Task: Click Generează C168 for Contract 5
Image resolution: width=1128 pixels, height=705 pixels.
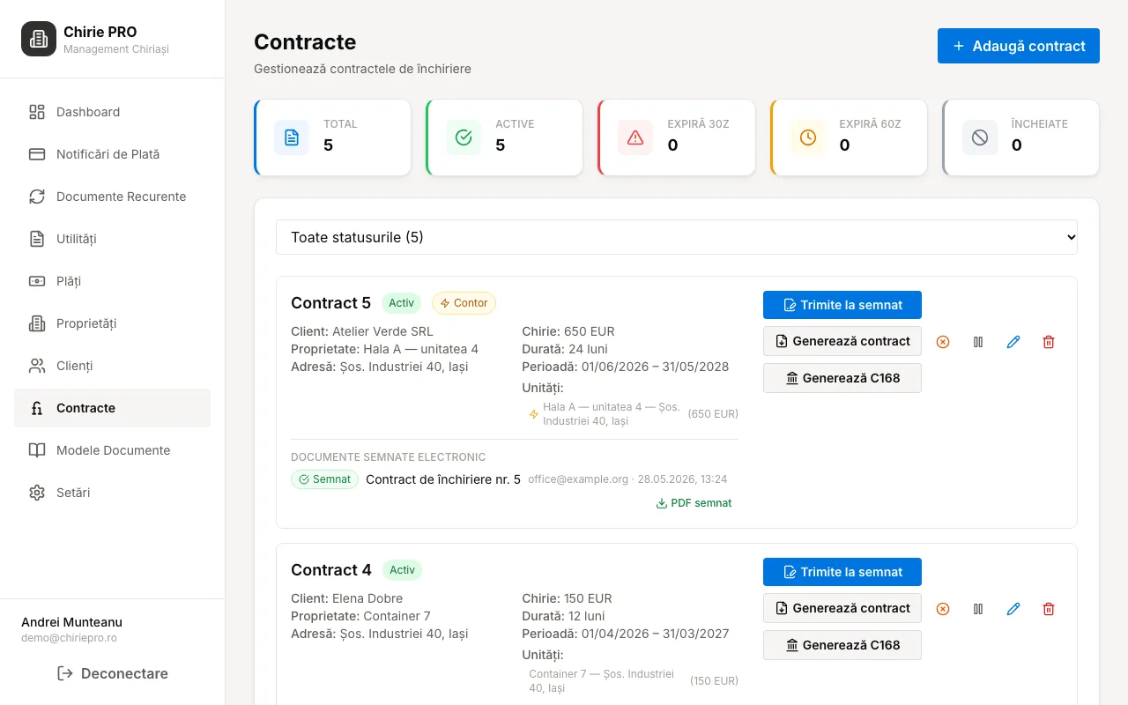Action: (842, 378)
